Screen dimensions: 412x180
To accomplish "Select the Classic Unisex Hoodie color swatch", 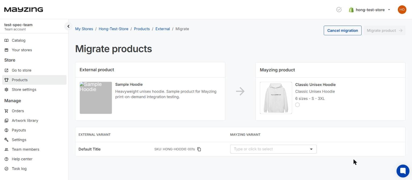I will pos(297,105).
